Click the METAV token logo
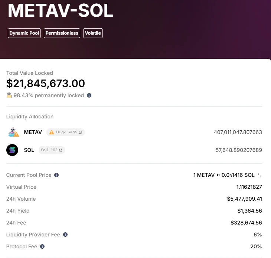The width and height of the screenshot is (271, 258). pyautogui.click(x=13, y=132)
